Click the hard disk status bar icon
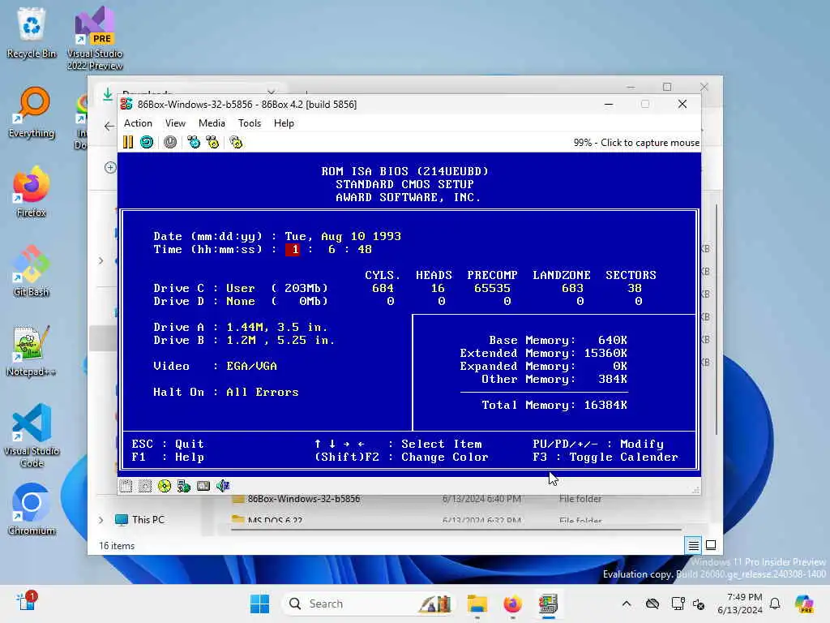Image resolution: width=830 pixels, height=623 pixels. pyautogui.click(x=203, y=486)
